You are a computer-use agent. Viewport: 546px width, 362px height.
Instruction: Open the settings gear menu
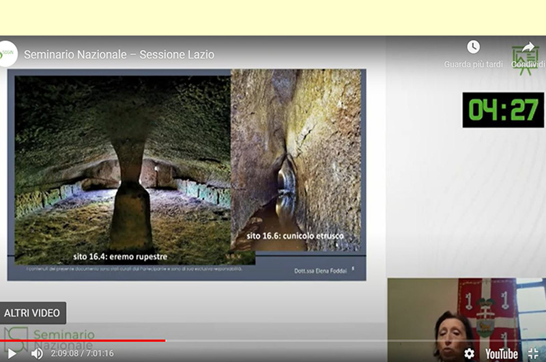point(469,354)
